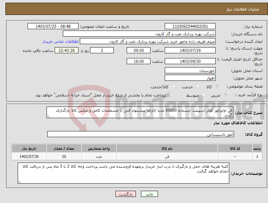Click the تاریخ نیاز column header
The height and width of the screenshot is (203, 268).
coord(29,148)
